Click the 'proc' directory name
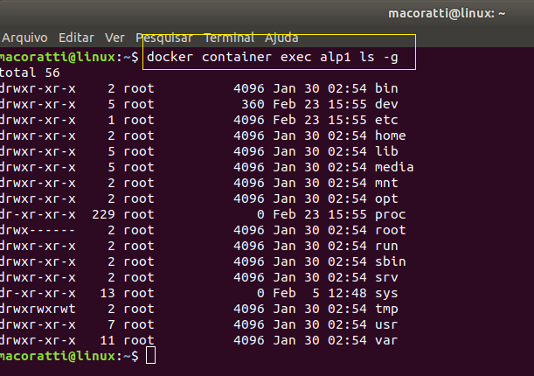The width and height of the screenshot is (534, 376). 391,215
